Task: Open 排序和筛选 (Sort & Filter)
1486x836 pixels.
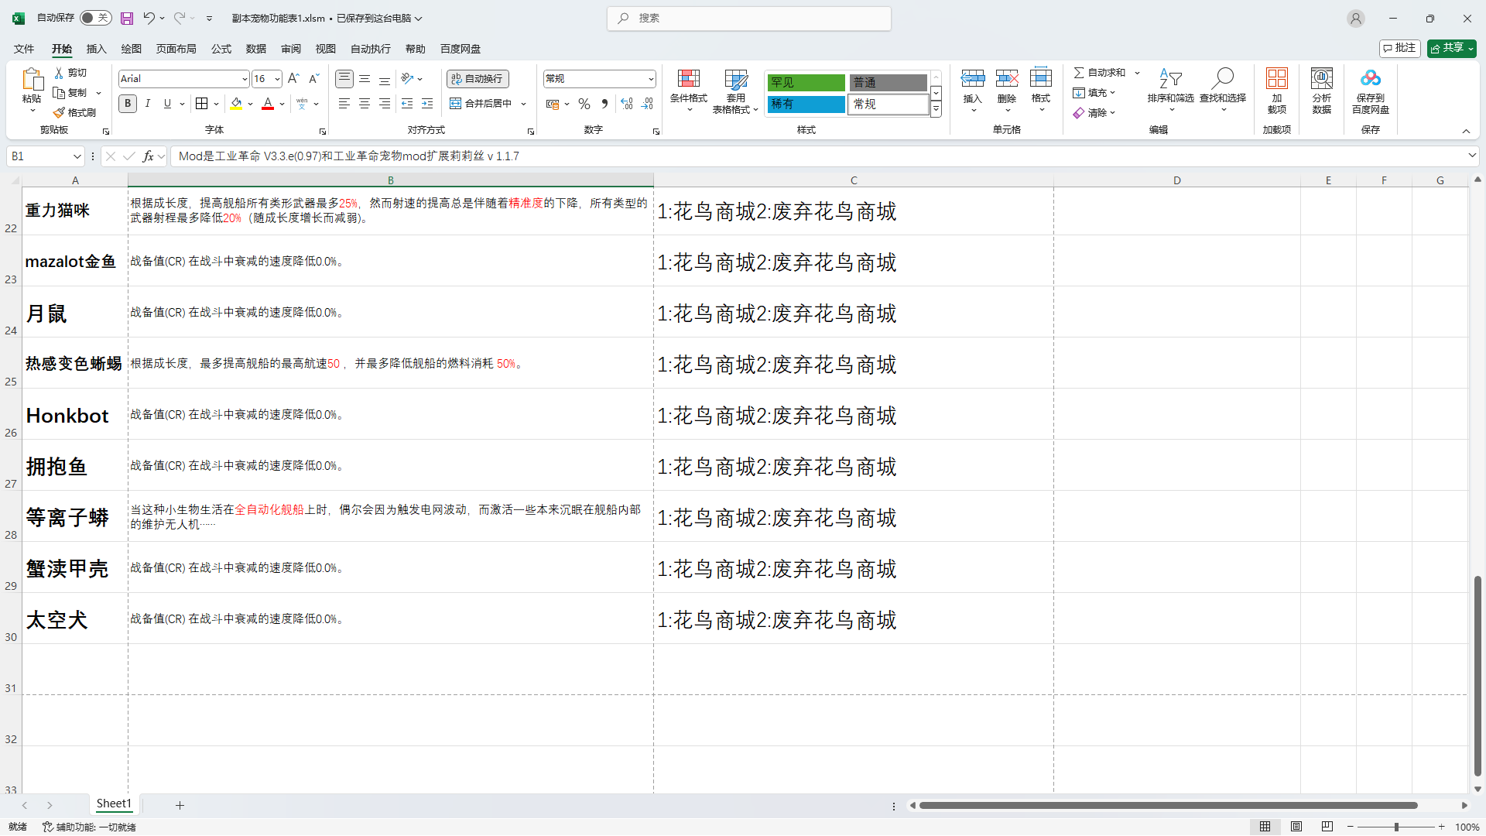Action: [1171, 91]
